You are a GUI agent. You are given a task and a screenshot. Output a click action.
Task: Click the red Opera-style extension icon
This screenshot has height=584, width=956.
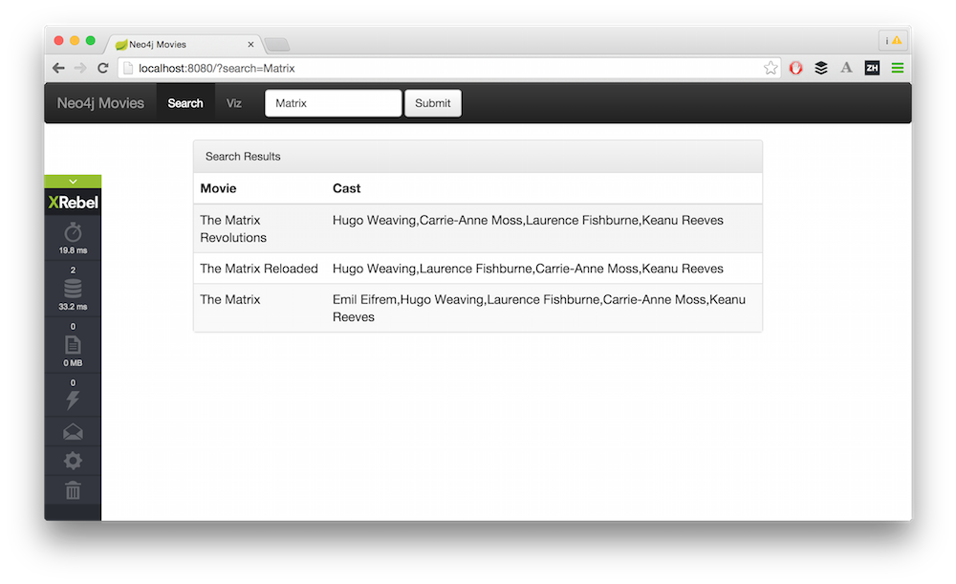(795, 68)
